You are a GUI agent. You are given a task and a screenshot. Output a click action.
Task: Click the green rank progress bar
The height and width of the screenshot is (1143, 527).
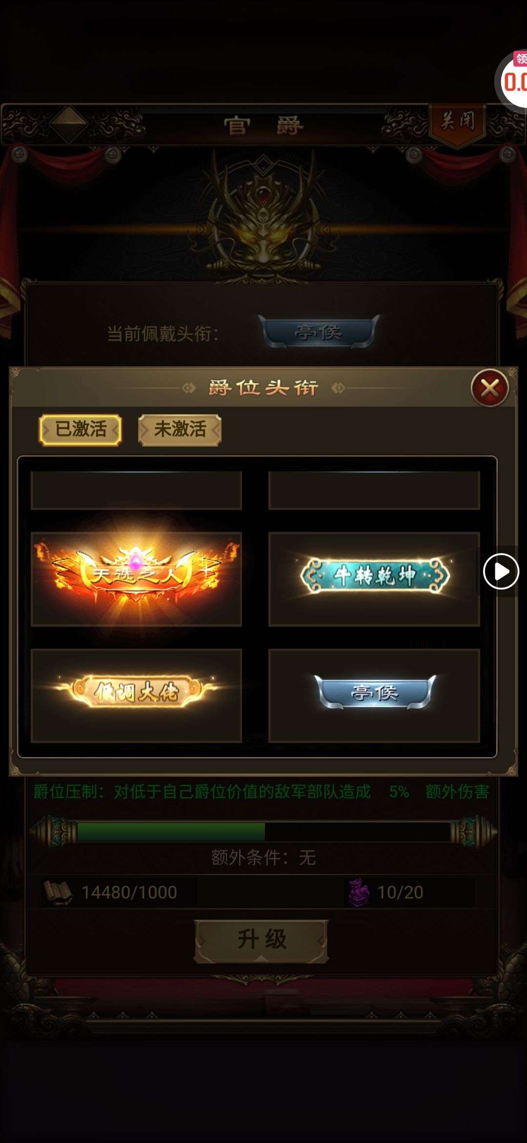(x=263, y=831)
